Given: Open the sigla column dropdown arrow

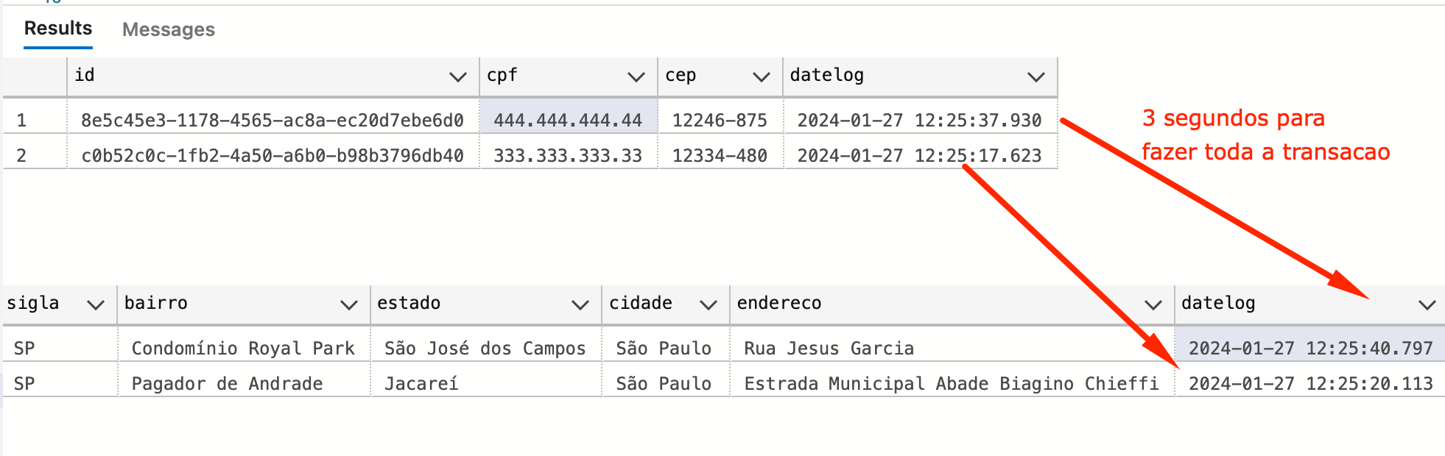Looking at the screenshot, I should coord(96,304).
